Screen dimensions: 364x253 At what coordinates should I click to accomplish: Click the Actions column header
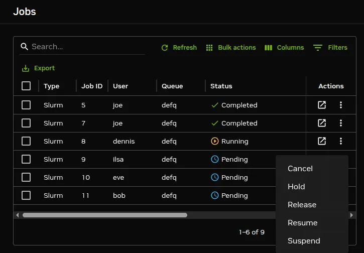click(331, 86)
